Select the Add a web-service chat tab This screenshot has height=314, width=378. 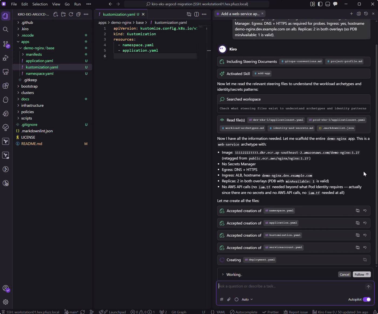click(x=240, y=14)
